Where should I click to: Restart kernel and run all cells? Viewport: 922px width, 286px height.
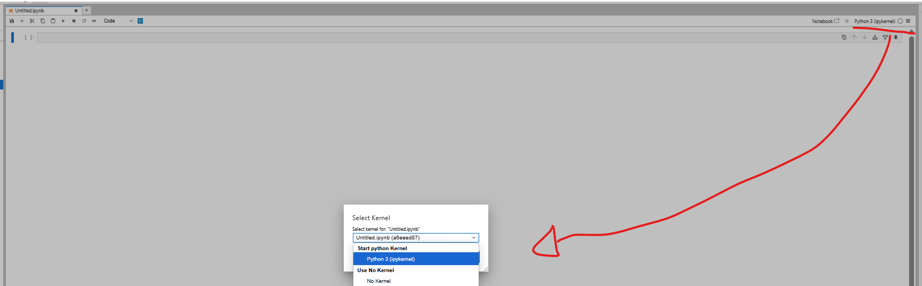(94, 21)
